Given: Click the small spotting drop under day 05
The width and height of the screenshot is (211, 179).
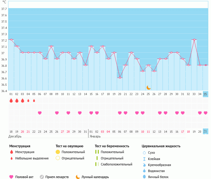Looking at the screenshot, I should (34, 100).
